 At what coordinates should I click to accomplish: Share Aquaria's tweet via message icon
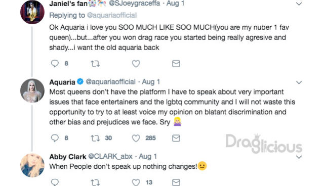[176, 138]
